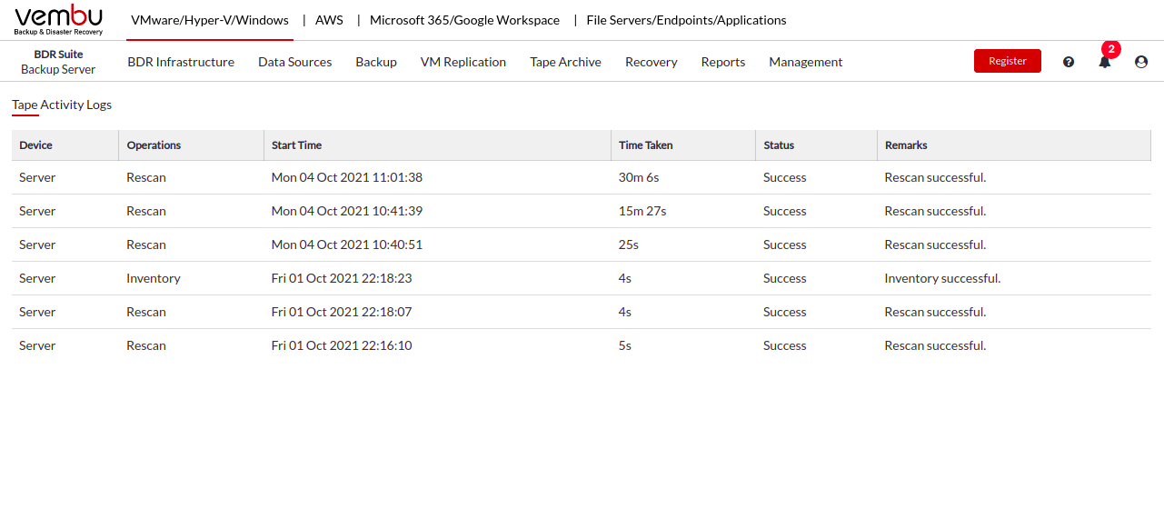Open the help question mark icon
Viewport: 1164px width, 529px height.
[x=1069, y=62]
